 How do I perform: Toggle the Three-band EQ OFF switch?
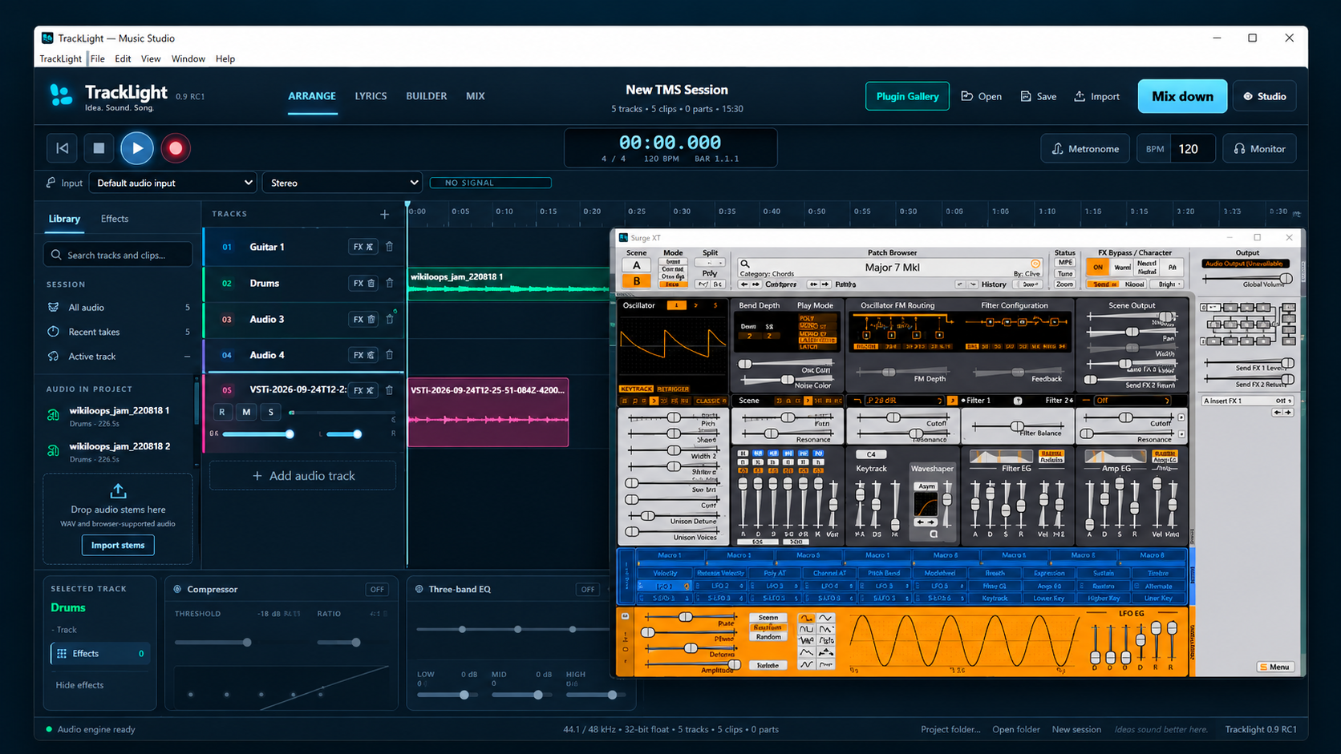(x=588, y=590)
